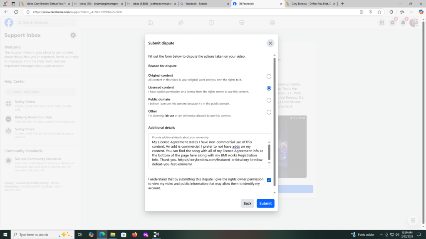The height and width of the screenshot is (239, 426).
Task: Open Support Inbox settings gear
Action: [x=73, y=35]
